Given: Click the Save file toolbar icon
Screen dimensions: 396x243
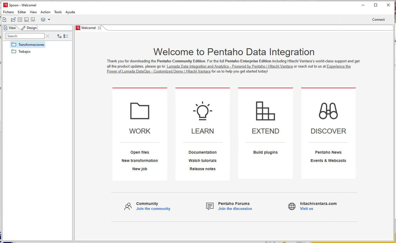Looking at the screenshot, I should pyautogui.click(x=26, y=19).
